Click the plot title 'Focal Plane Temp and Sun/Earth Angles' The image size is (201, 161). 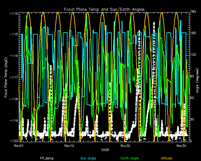104,9
